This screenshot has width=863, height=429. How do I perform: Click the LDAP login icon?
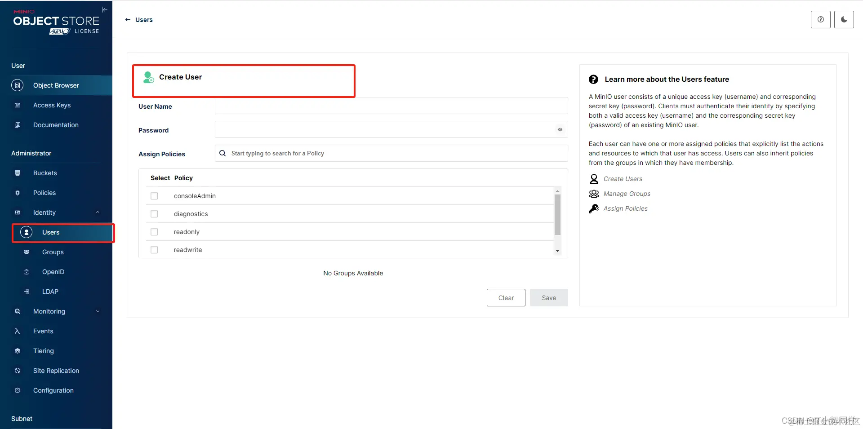click(27, 292)
